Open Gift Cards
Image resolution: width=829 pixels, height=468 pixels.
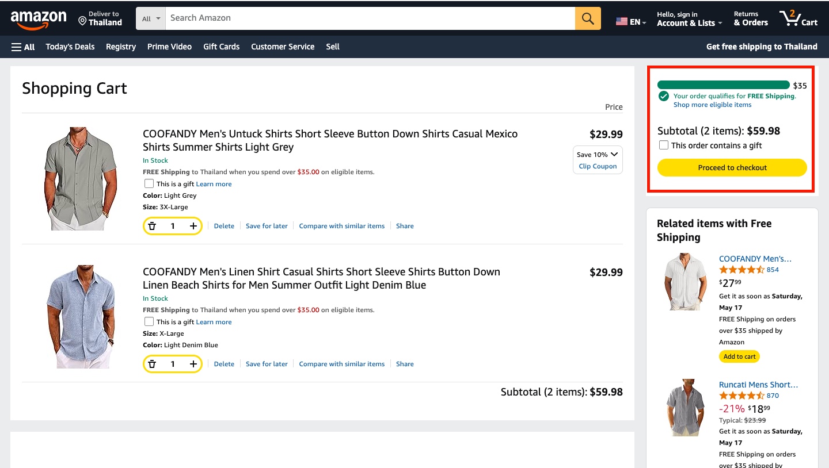click(221, 47)
